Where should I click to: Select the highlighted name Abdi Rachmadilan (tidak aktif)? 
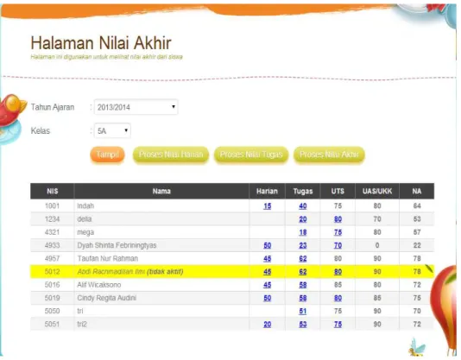[130, 272]
